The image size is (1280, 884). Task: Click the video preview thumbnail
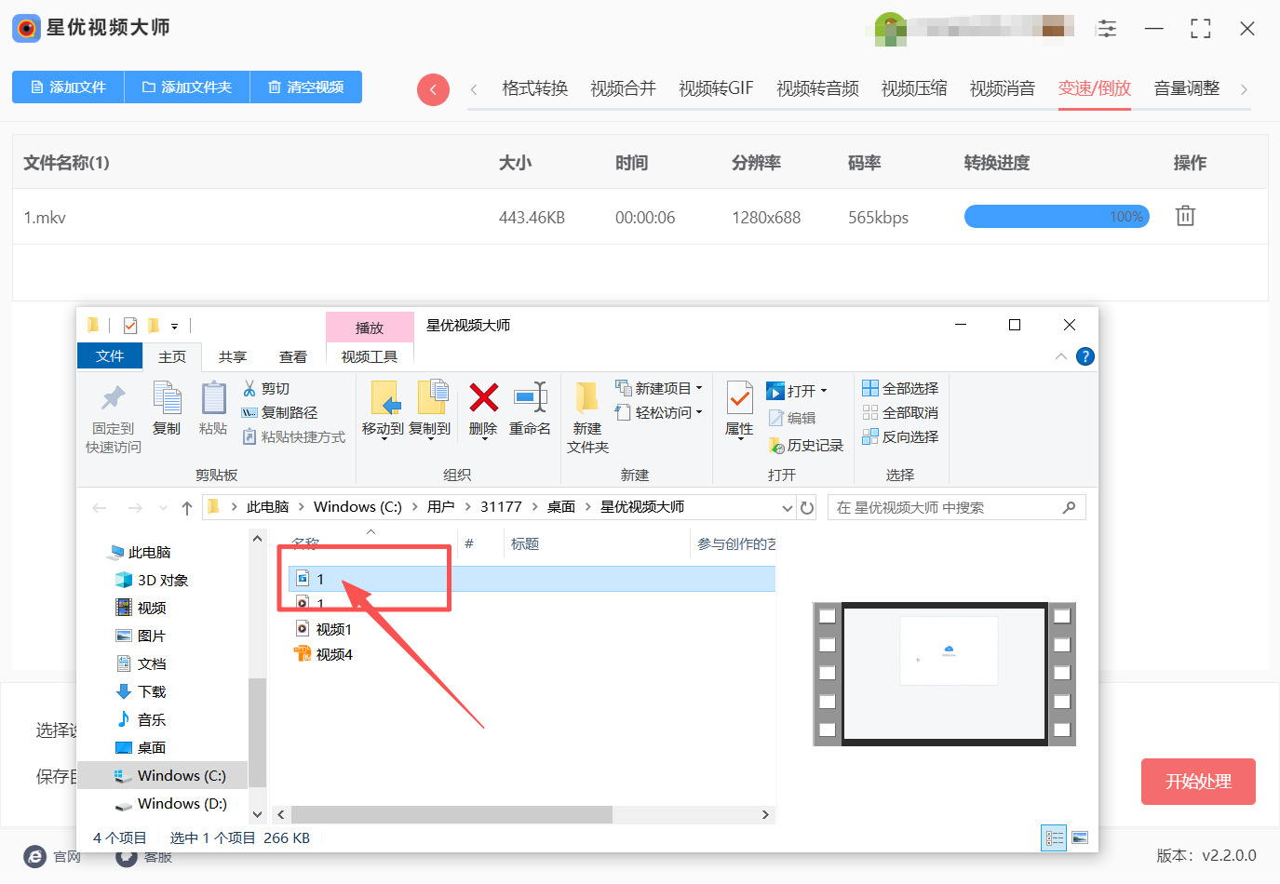944,674
